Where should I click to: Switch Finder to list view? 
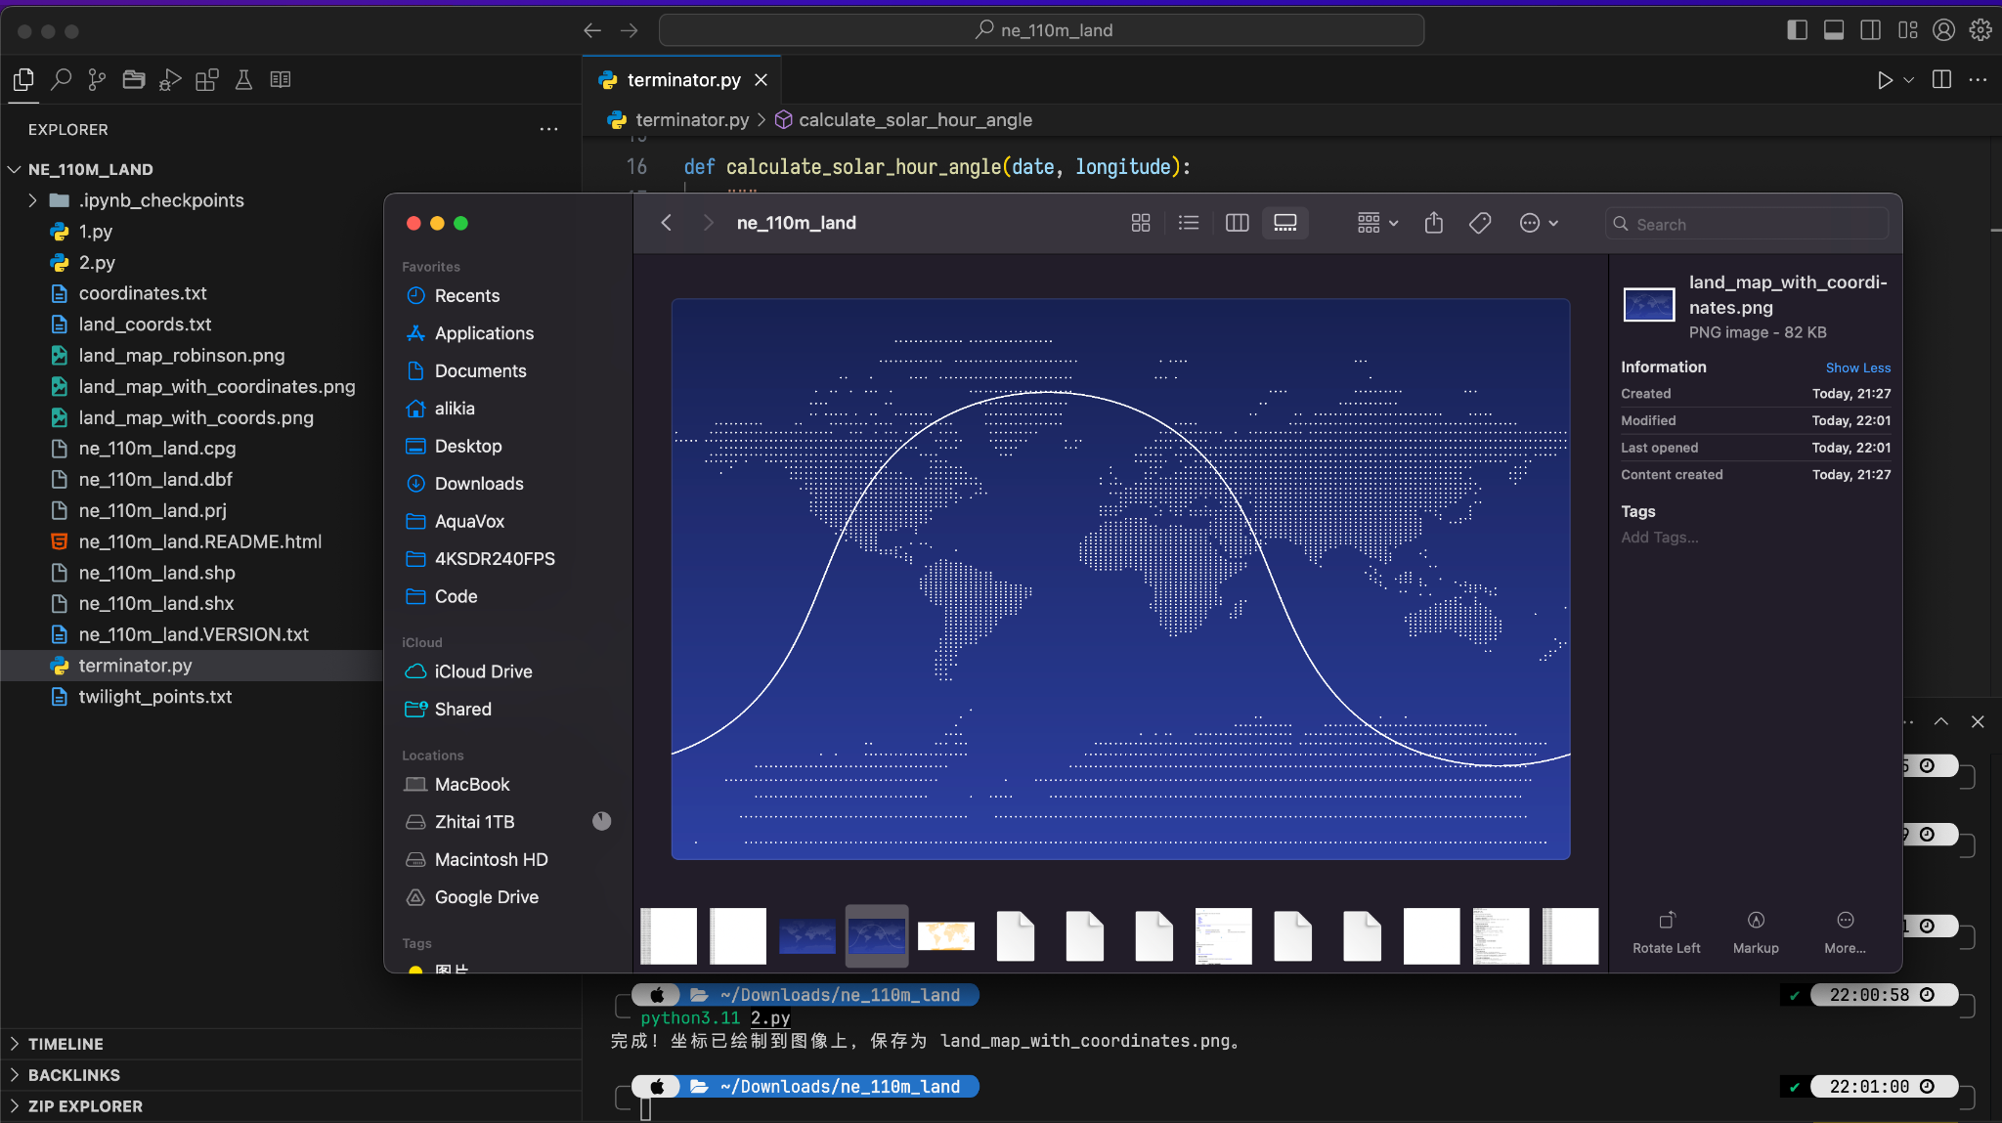click(x=1188, y=223)
